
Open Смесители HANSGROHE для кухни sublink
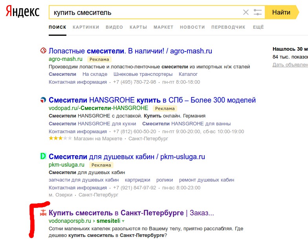click(90, 123)
